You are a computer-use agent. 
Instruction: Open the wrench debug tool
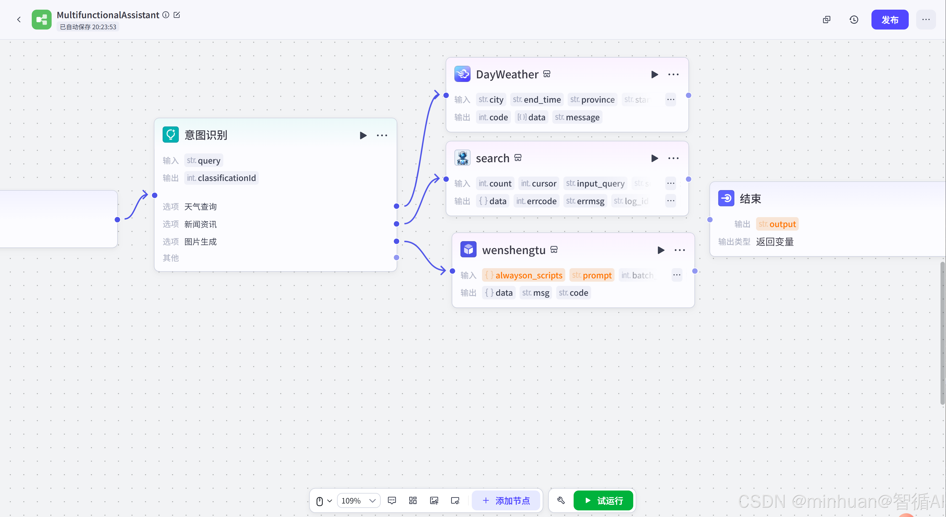pos(561,500)
